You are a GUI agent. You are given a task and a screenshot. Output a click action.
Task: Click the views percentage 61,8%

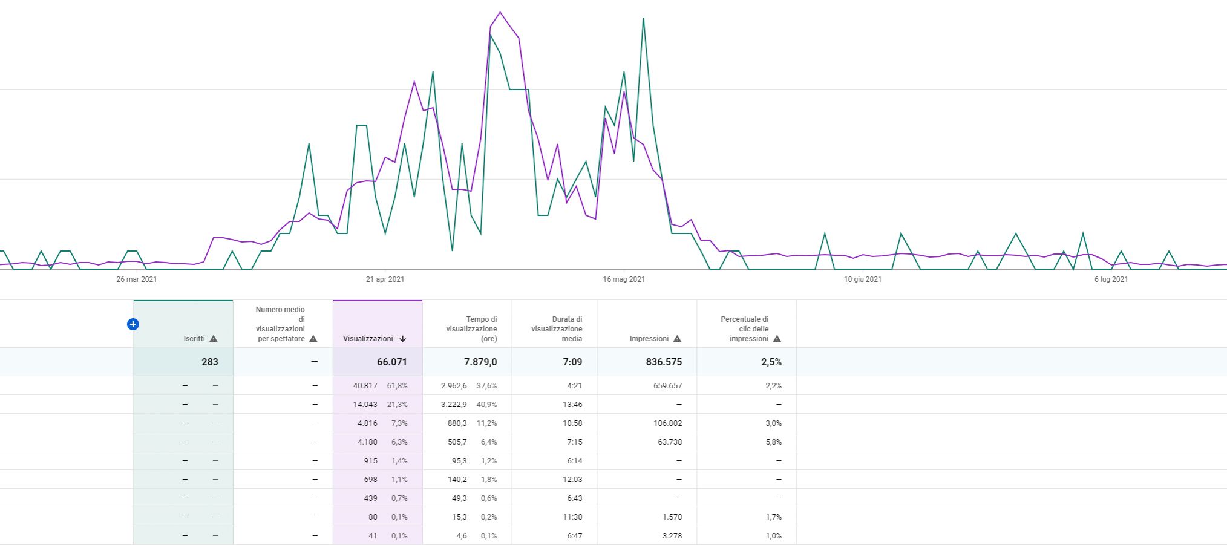(x=398, y=386)
